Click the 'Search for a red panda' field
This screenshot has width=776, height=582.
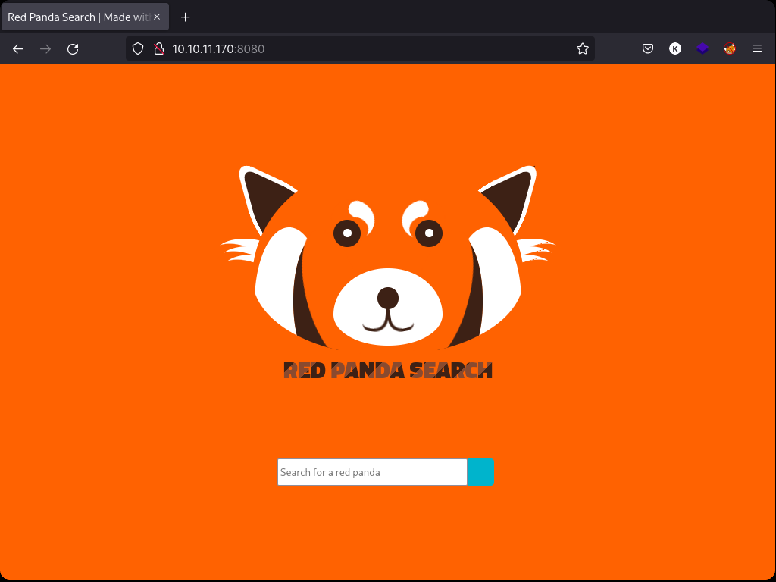371,472
